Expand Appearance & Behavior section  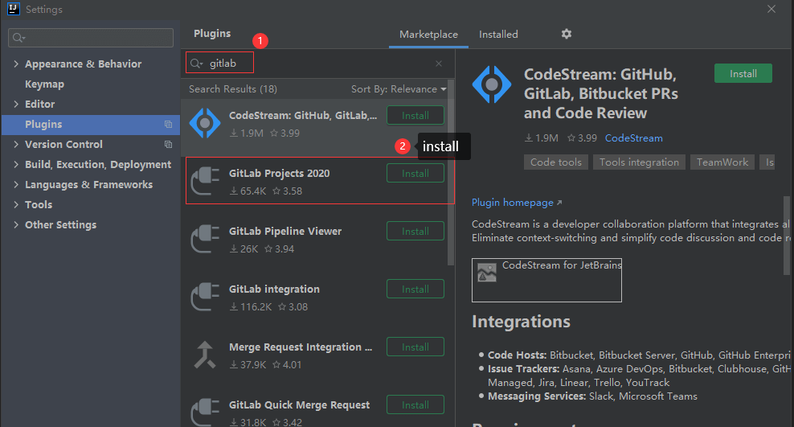[16, 64]
